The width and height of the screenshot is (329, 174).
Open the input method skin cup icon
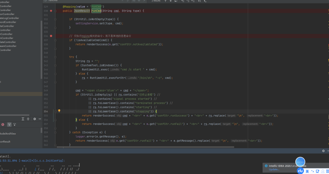[317, 171]
